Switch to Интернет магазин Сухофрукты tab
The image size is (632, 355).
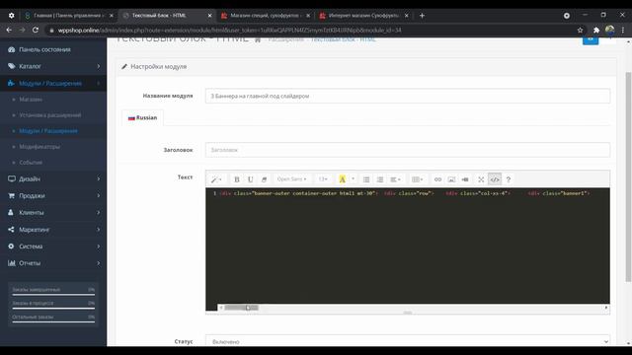coord(363,16)
